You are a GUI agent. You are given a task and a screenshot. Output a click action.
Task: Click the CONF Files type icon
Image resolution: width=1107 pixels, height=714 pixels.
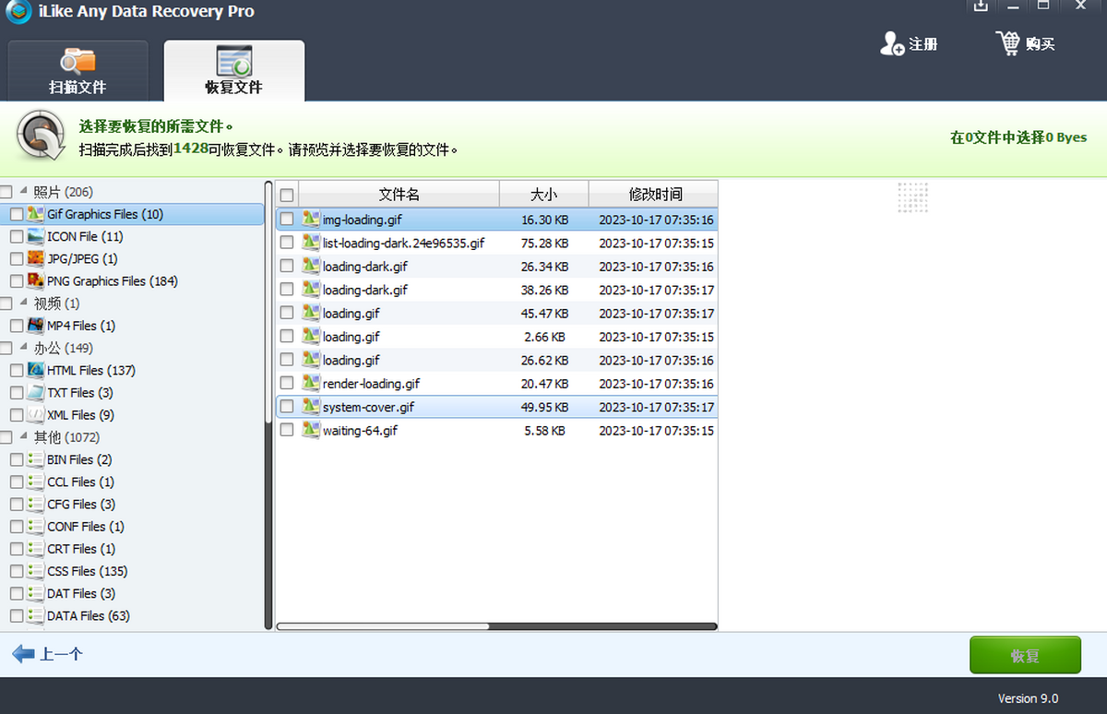[x=36, y=526]
